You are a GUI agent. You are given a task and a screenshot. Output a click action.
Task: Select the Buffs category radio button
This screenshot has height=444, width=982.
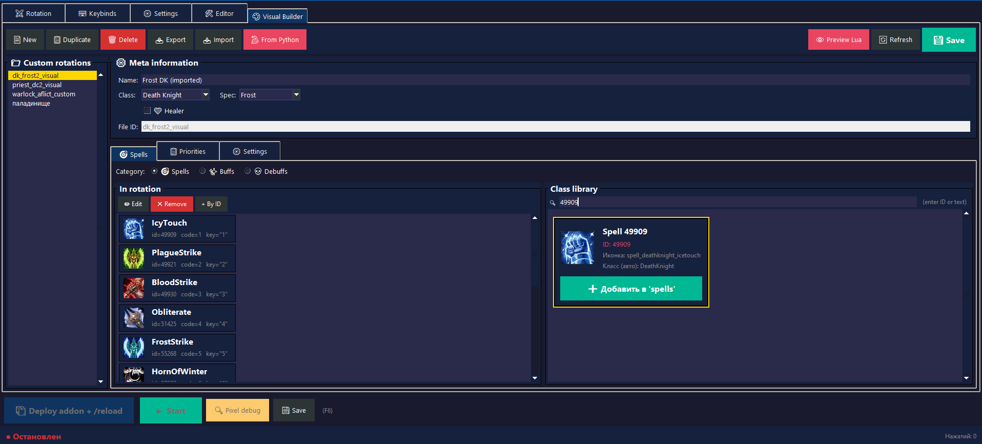click(x=203, y=171)
